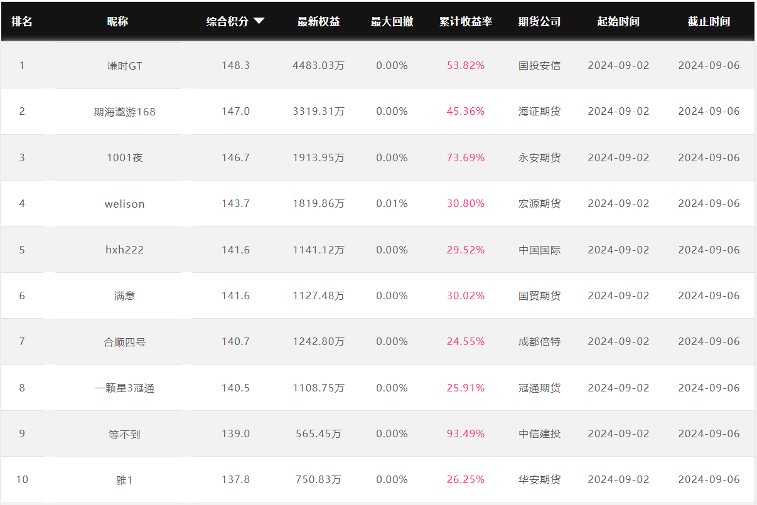
Task: Click score value 143.7
Action: pyautogui.click(x=235, y=203)
